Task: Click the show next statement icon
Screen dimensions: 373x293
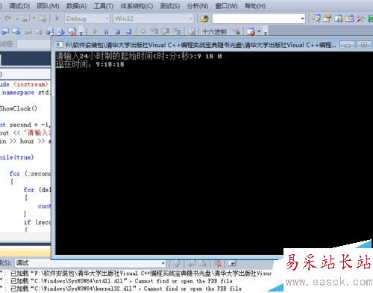Action: click(143, 31)
